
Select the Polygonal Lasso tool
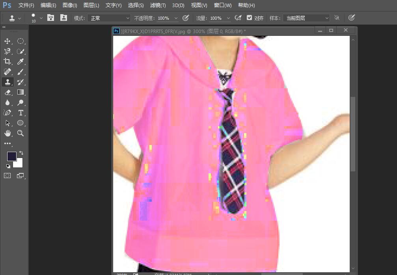[x=7, y=51]
